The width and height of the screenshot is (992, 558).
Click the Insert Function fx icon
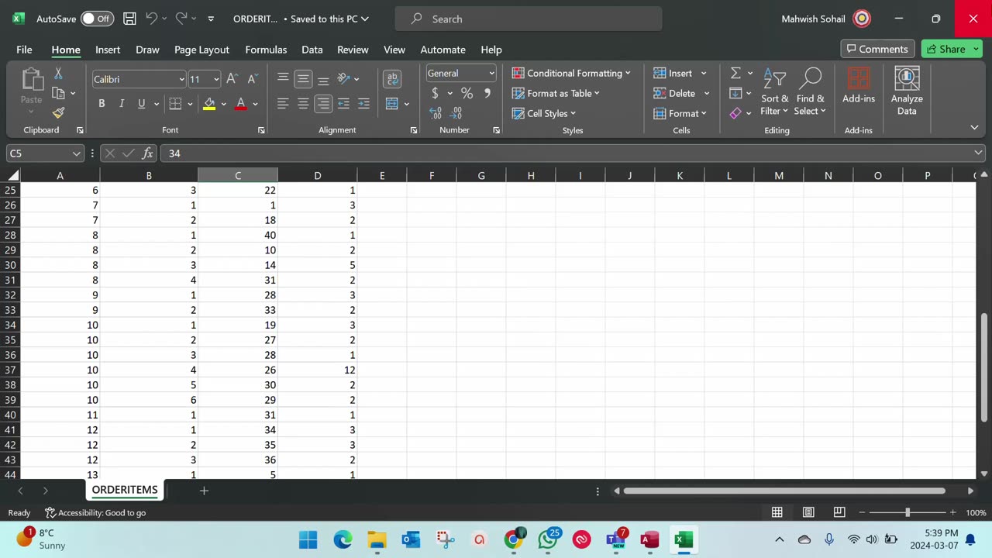(x=147, y=153)
